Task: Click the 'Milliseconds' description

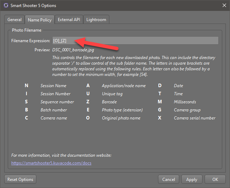Action: [x=185, y=102]
